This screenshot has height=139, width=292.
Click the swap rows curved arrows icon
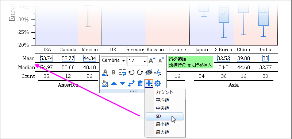point(131,84)
